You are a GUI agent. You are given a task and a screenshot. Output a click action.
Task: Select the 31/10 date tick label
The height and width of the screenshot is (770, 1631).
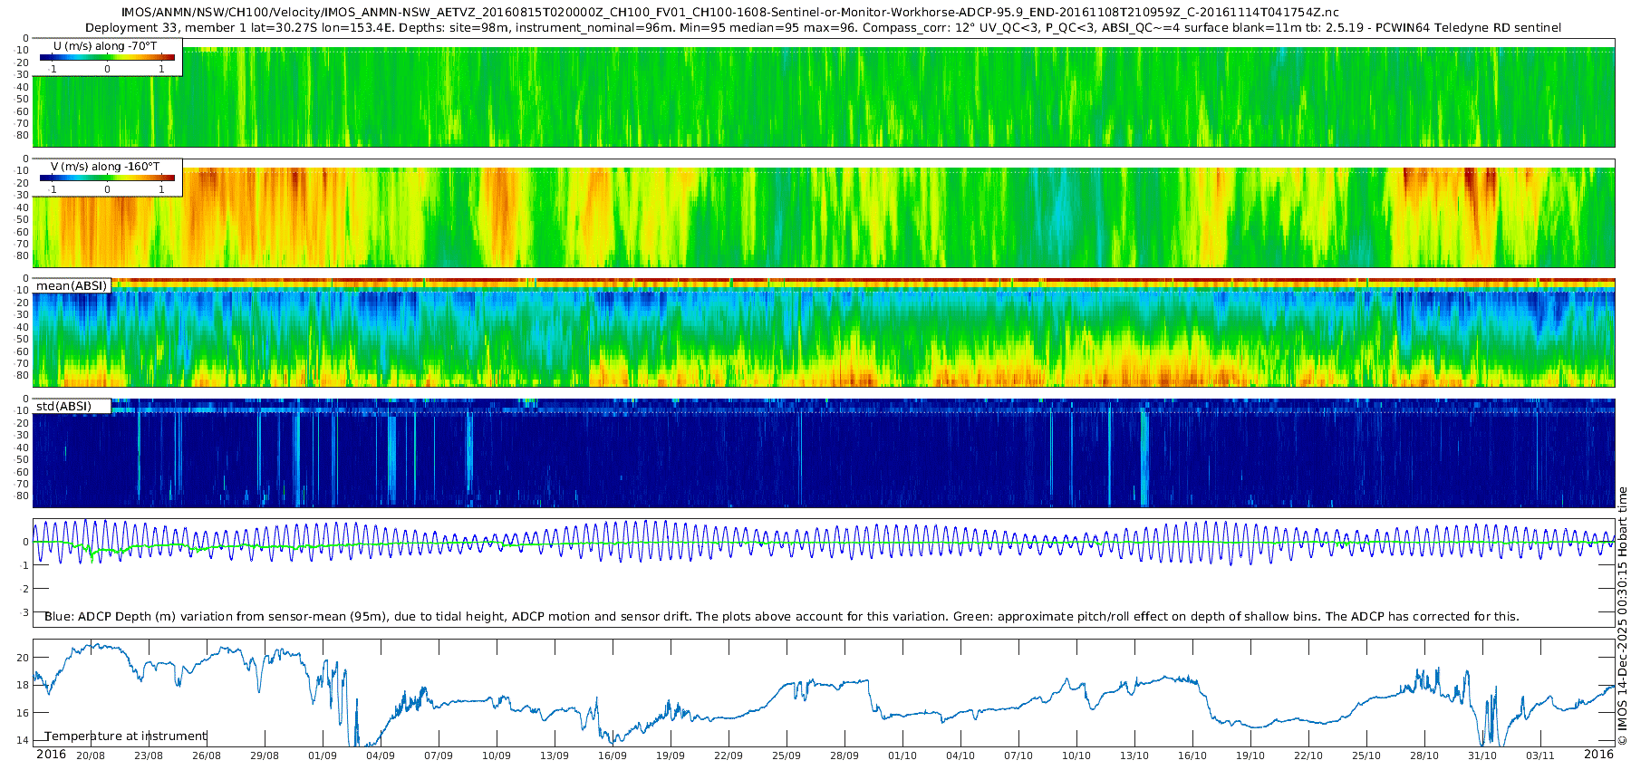(1482, 756)
